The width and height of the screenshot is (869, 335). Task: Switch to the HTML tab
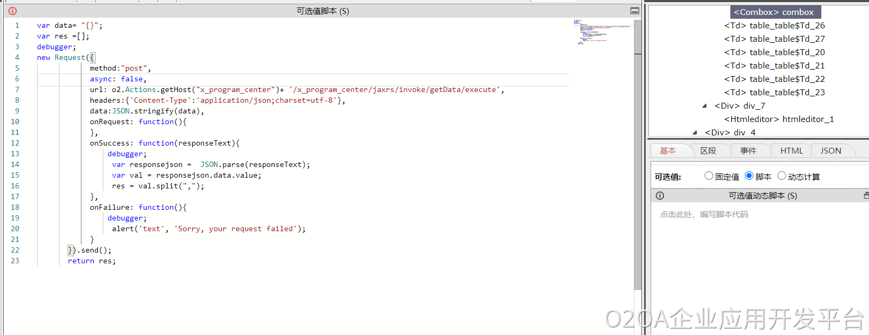click(791, 151)
